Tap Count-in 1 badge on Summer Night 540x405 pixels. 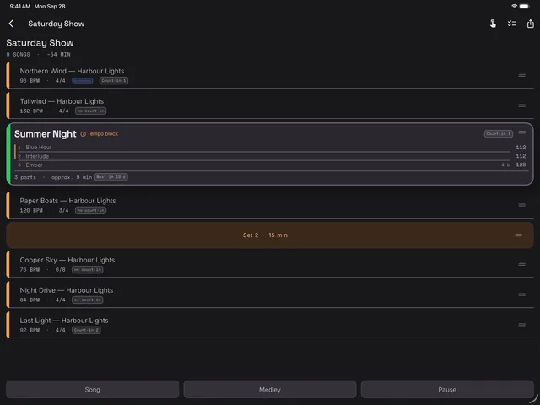[499, 133]
